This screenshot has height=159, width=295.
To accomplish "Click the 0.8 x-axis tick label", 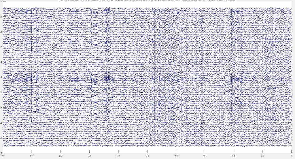I will pos(233,156).
